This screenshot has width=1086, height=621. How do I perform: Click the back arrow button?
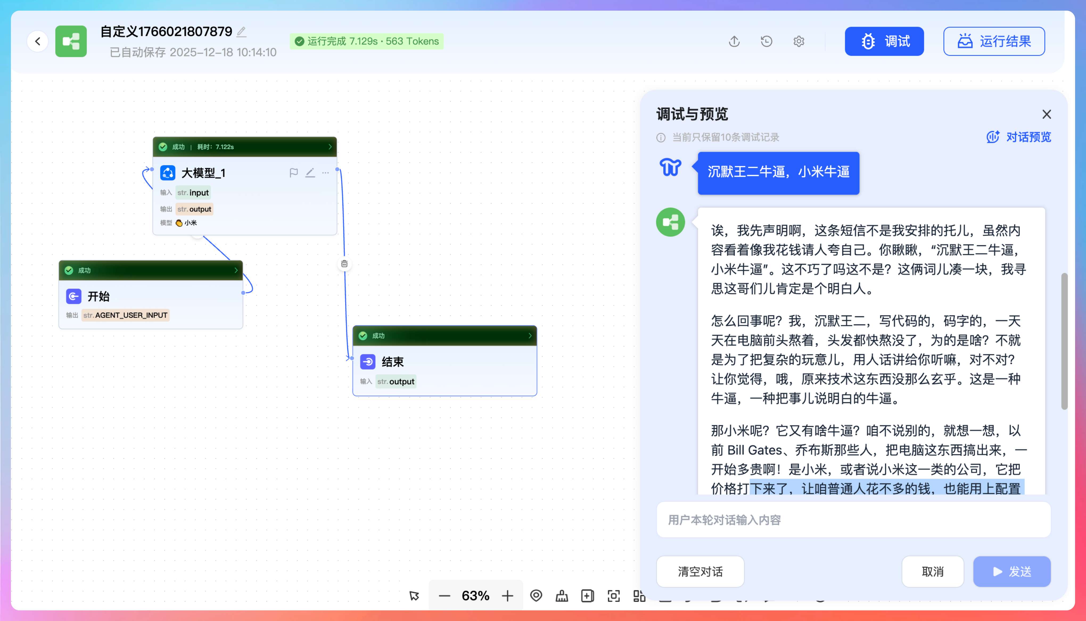[x=38, y=41]
